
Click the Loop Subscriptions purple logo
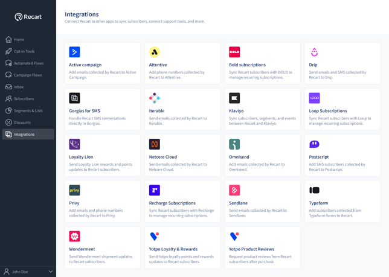click(x=314, y=98)
